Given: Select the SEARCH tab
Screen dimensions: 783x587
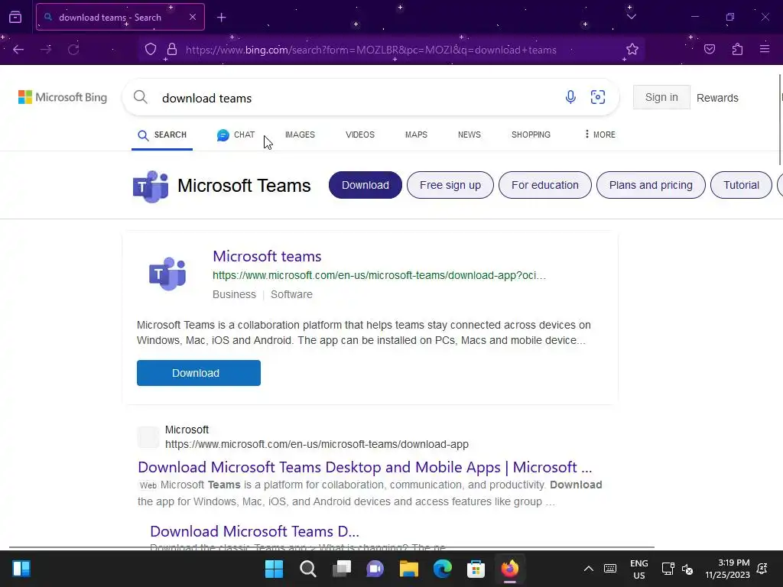Looking at the screenshot, I should [x=162, y=135].
